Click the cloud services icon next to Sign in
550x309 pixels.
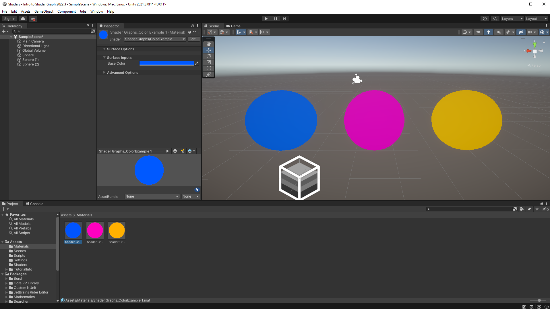23,18
